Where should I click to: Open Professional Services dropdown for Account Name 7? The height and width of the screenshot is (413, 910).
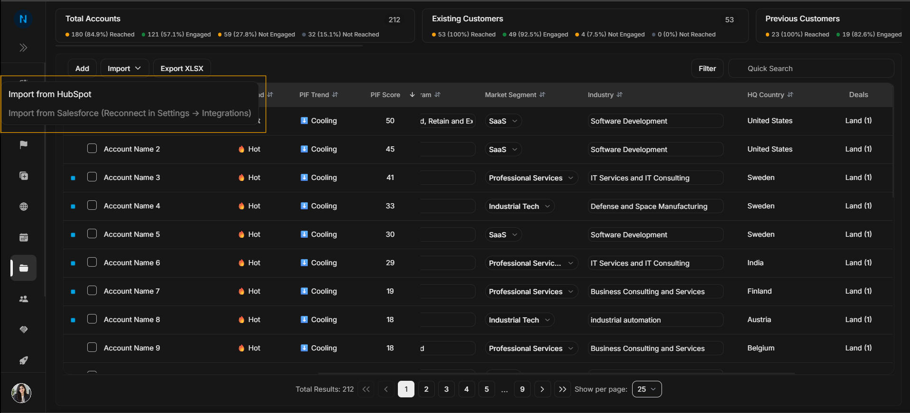(531, 291)
